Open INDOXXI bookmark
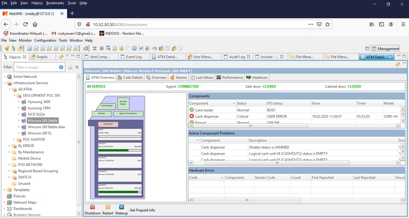 coord(122,33)
